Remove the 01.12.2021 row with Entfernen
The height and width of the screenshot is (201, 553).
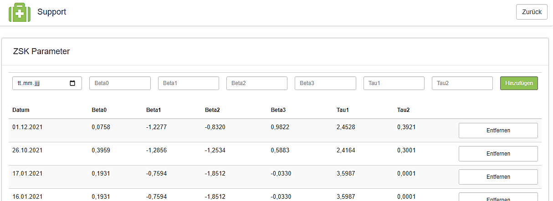click(x=498, y=131)
